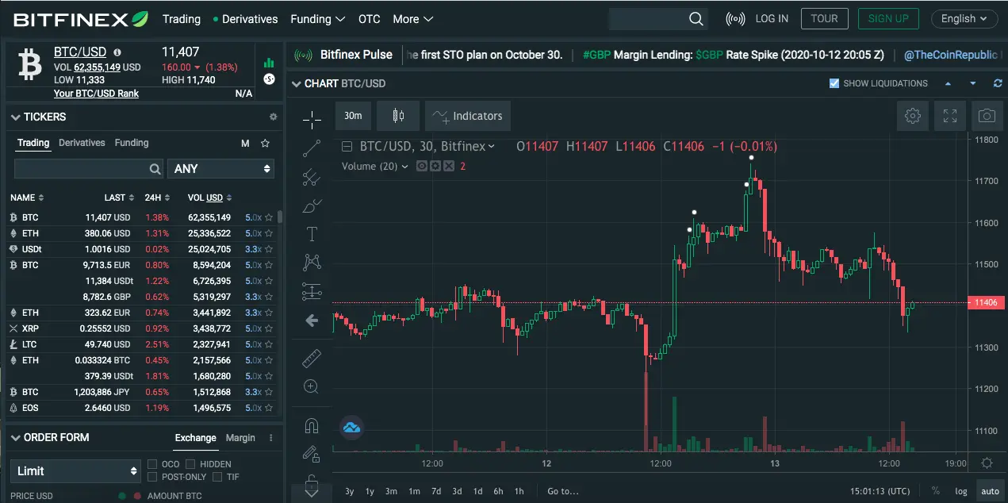Image resolution: width=1008 pixels, height=503 pixels.
Task: Toggle percentage scale button
Action: click(936, 491)
